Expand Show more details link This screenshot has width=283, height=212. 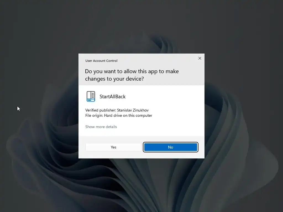click(101, 127)
